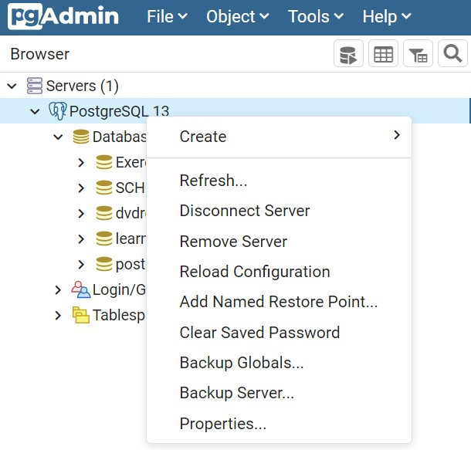Choose Refresh... from the context menu

[x=279, y=181]
